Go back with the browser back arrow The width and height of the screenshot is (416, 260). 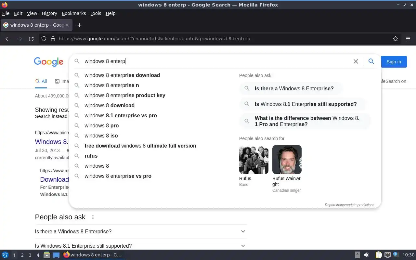(x=8, y=39)
